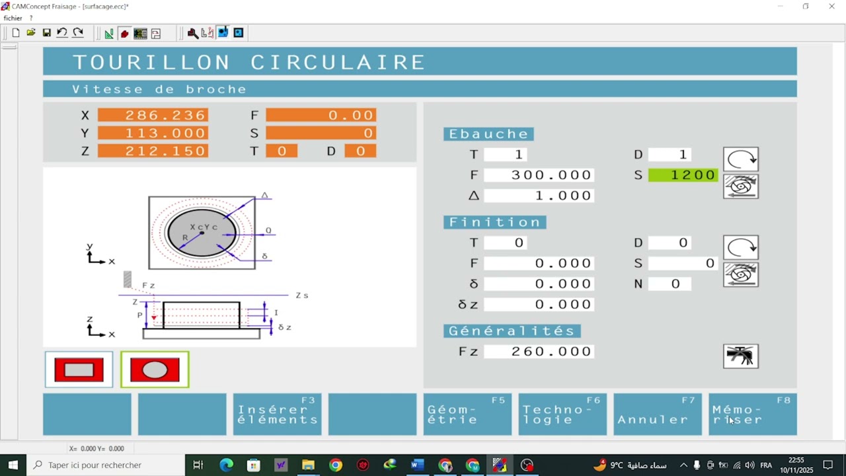Set Ebauche spindle rotation direction clockwise
846x476 pixels.
pos(741,159)
